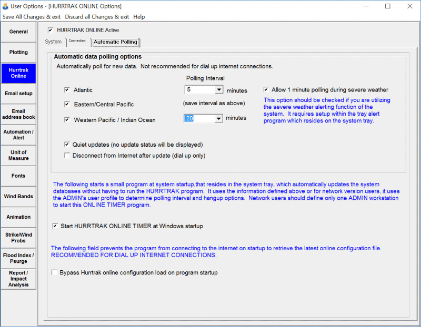
Task: Click Save All Changes & exit menu
Action: click(x=31, y=17)
